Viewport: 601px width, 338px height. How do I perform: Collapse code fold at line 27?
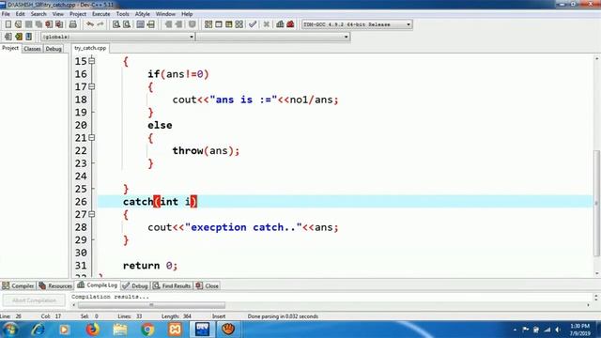(92, 214)
